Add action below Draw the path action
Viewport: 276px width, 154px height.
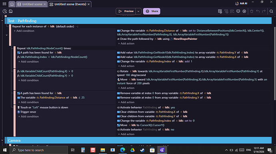pyautogui.click(x=126, y=43)
